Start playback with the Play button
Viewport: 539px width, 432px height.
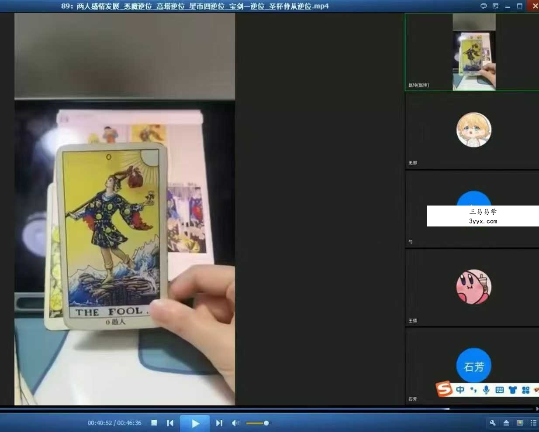[x=195, y=423]
